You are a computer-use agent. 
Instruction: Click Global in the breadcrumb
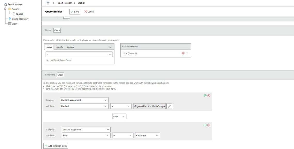click(x=81, y=3)
